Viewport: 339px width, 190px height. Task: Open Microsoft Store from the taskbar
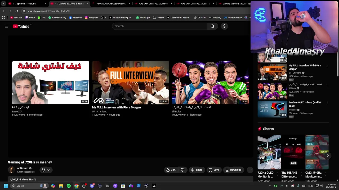[123, 186]
